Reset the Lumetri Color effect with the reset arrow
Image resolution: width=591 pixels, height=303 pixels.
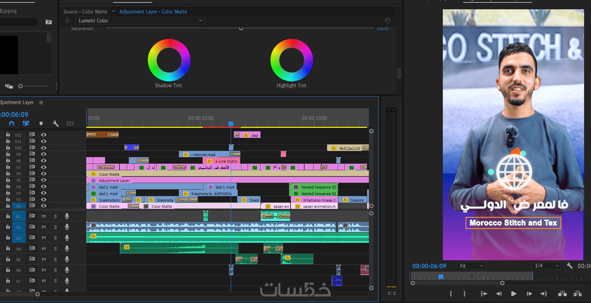[x=388, y=21]
